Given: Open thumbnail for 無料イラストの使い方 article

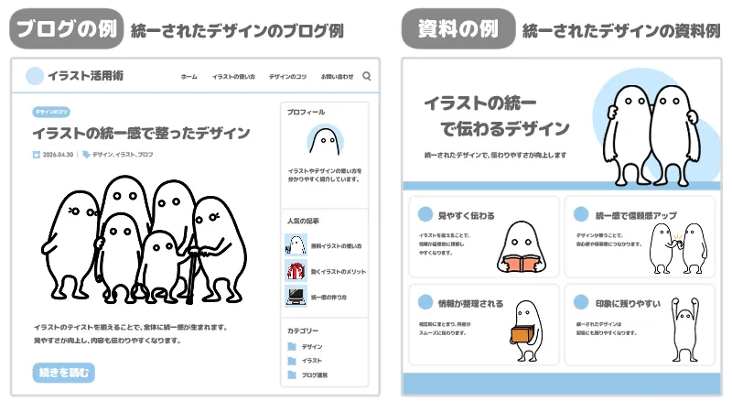Looking at the screenshot, I should click(x=296, y=245).
